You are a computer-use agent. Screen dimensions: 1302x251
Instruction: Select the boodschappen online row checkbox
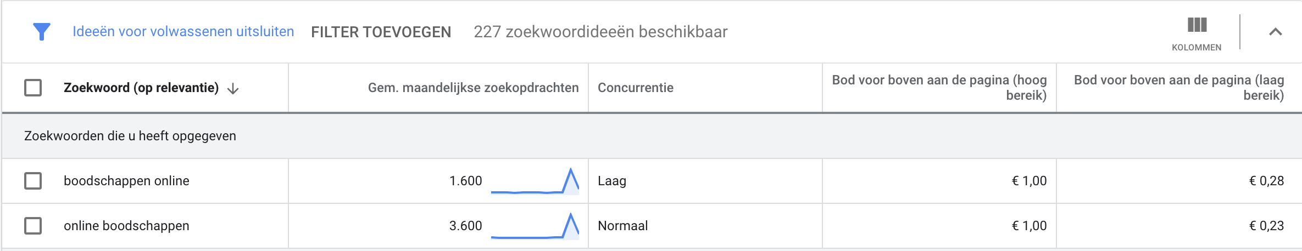[x=33, y=181]
